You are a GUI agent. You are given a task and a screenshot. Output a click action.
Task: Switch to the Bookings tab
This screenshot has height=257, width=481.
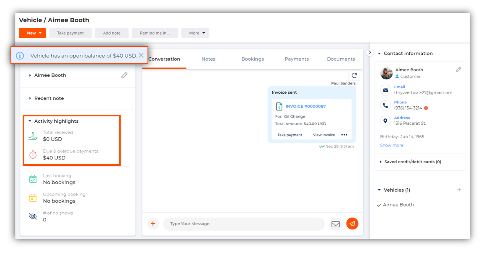point(253,59)
